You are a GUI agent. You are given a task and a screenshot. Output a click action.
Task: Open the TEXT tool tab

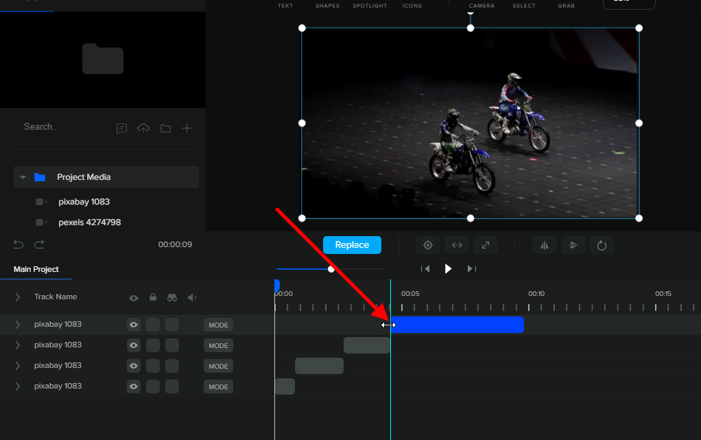285,5
